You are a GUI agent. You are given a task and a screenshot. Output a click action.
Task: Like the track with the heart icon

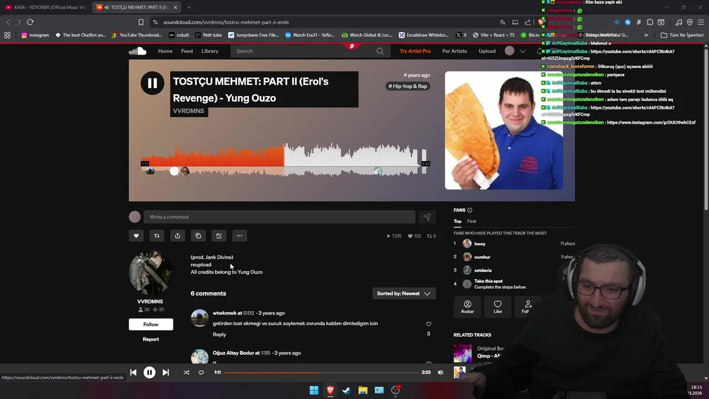[136, 236]
